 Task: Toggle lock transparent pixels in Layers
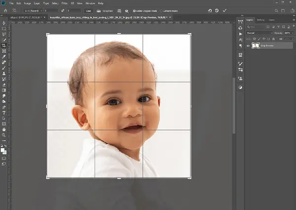[255, 39]
